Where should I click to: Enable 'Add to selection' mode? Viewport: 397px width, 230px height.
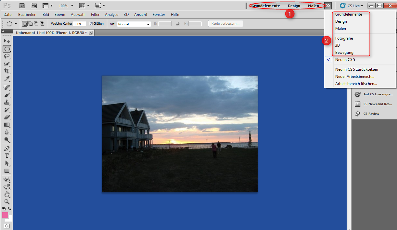[30, 23]
